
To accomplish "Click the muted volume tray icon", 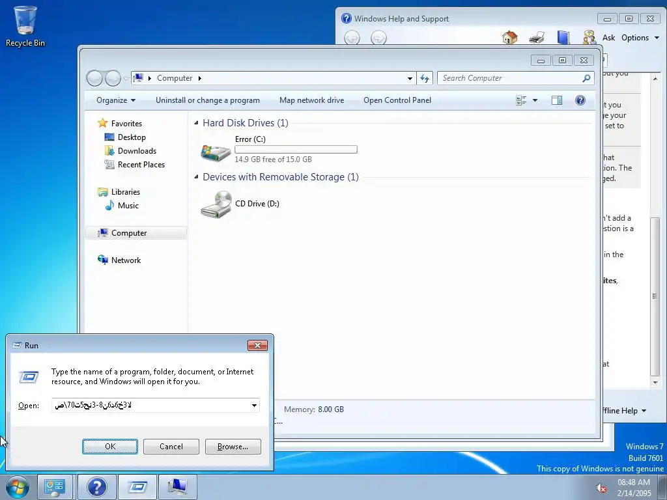I will click(601, 488).
